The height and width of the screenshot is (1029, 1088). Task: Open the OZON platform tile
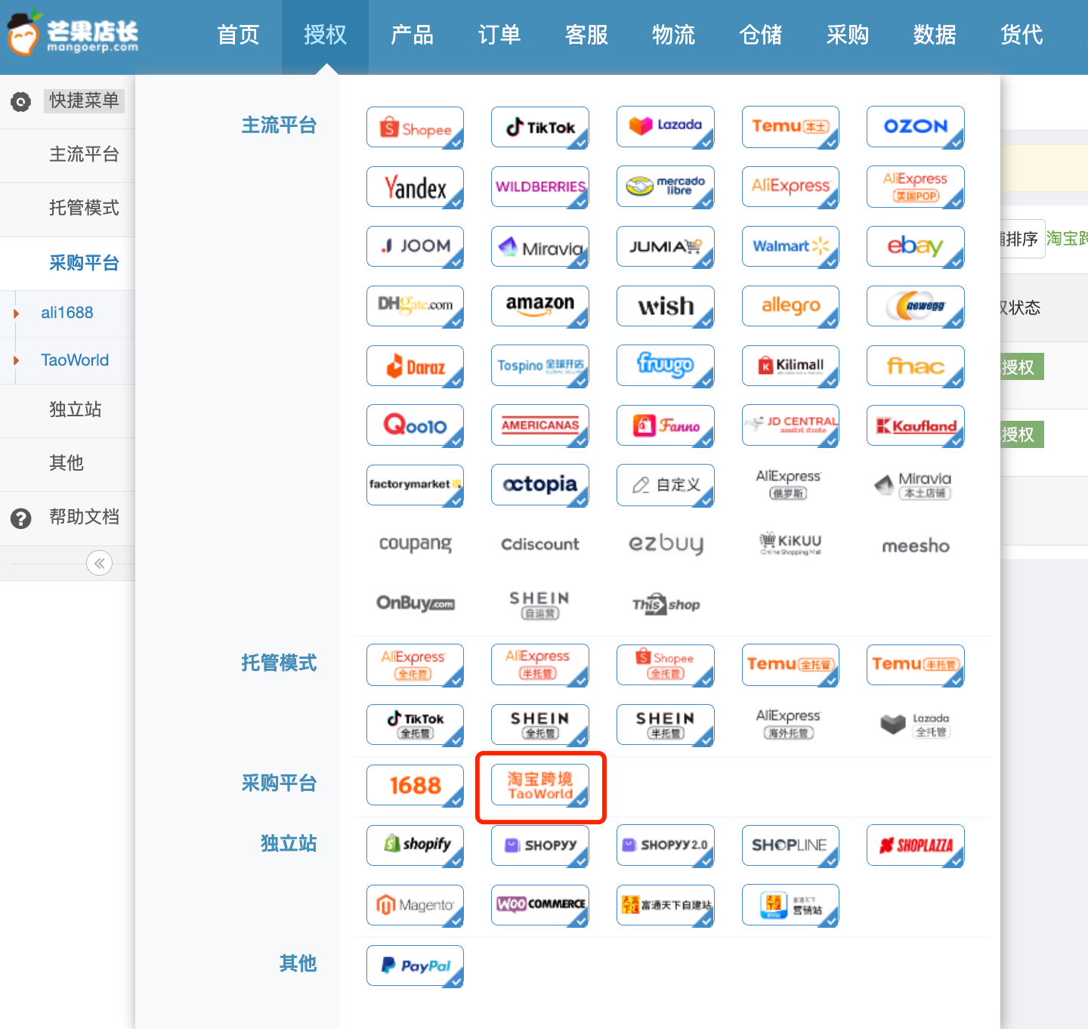tap(915, 128)
